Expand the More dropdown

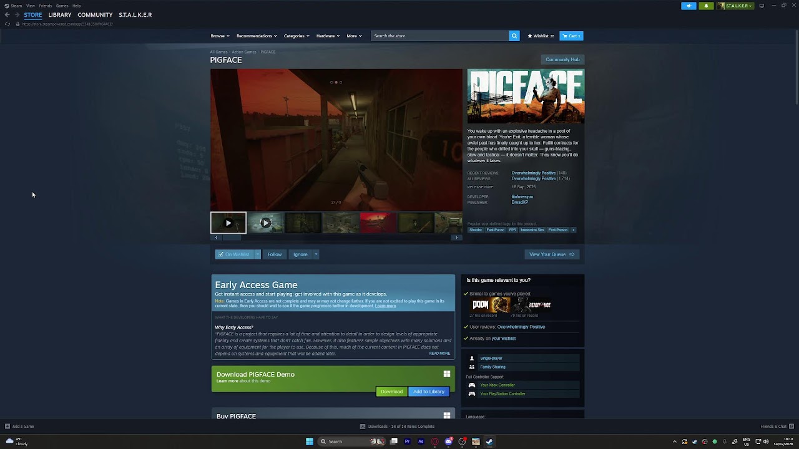click(x=354, y=36)
